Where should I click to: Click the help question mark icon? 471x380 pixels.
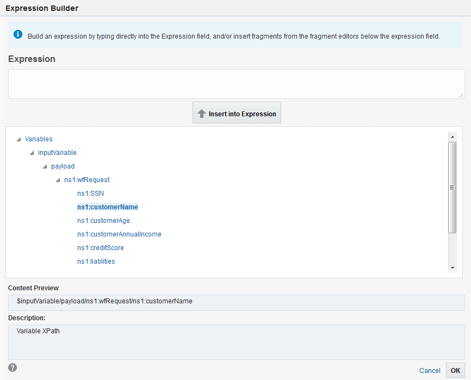(x=13, y=367)
